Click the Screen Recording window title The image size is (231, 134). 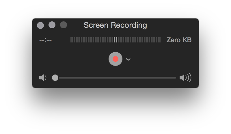(x=115, y=25)
